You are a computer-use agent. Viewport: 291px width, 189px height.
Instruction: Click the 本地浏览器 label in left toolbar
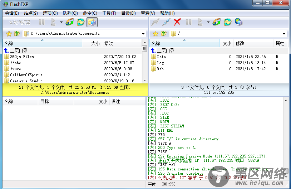[20, 22]
